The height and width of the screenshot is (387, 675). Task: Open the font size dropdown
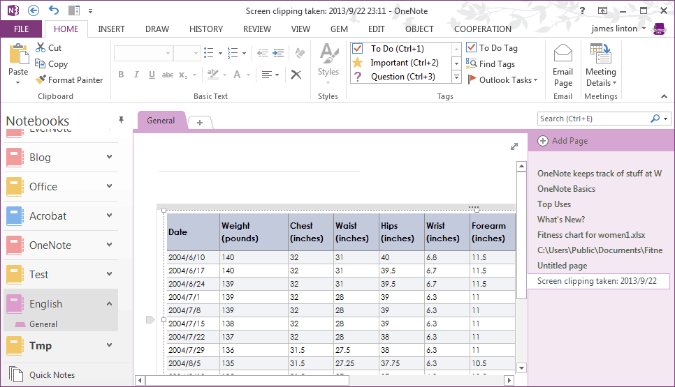click(x=196, y=53)
